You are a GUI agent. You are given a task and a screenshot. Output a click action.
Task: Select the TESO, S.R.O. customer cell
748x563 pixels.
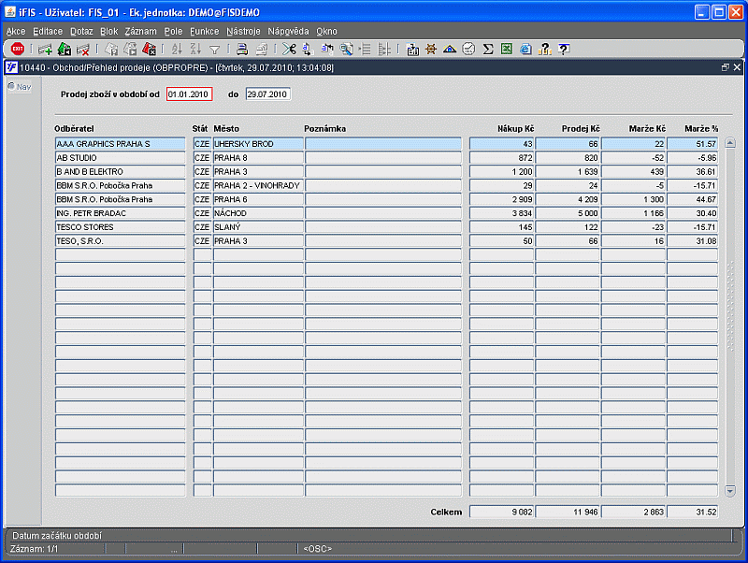[121, 241]
